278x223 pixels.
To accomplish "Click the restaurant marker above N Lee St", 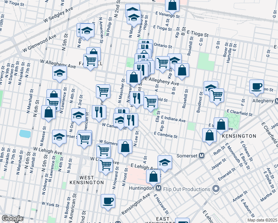I will coord(131,121).
